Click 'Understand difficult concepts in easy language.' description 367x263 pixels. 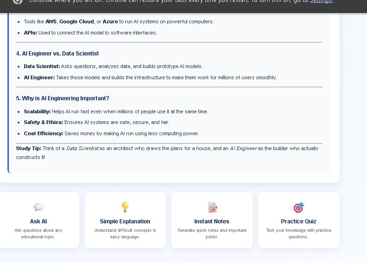click(x=125, y=234)
